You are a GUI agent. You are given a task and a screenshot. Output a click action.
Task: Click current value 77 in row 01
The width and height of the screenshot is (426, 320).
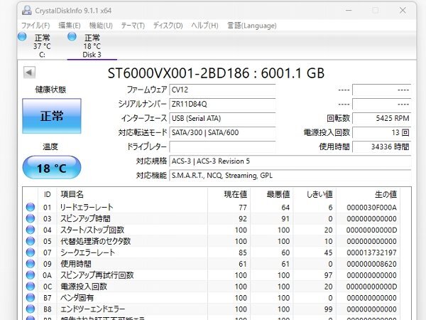tap(243, 208)
